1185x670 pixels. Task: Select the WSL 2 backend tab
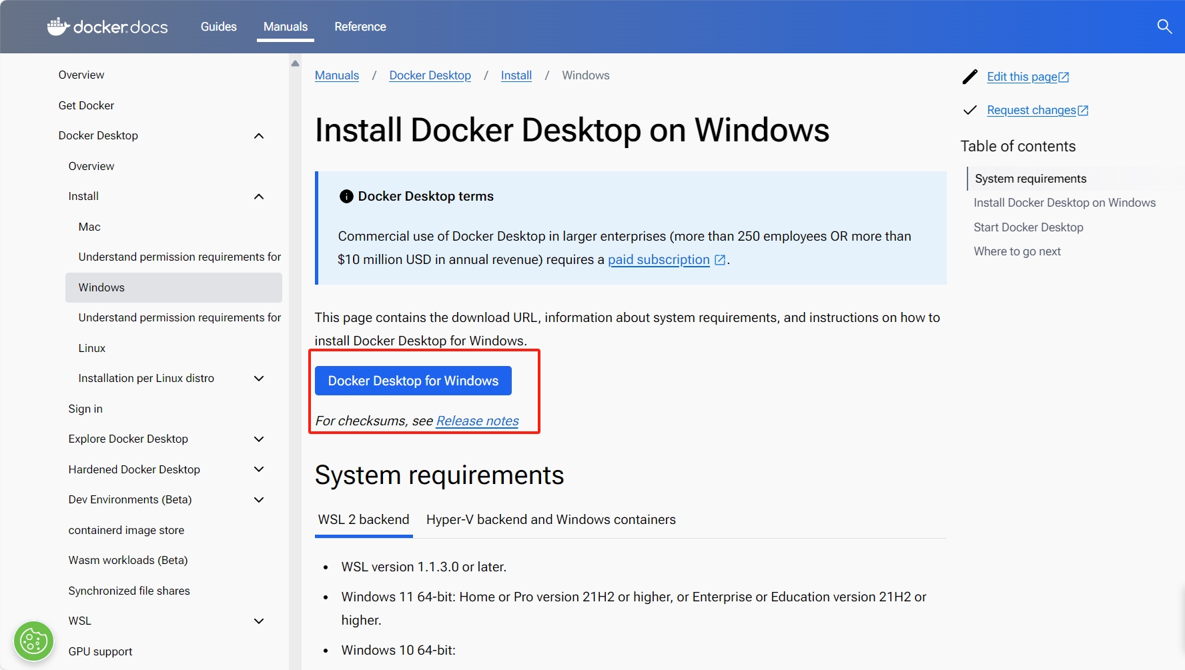tap(364, 520)
